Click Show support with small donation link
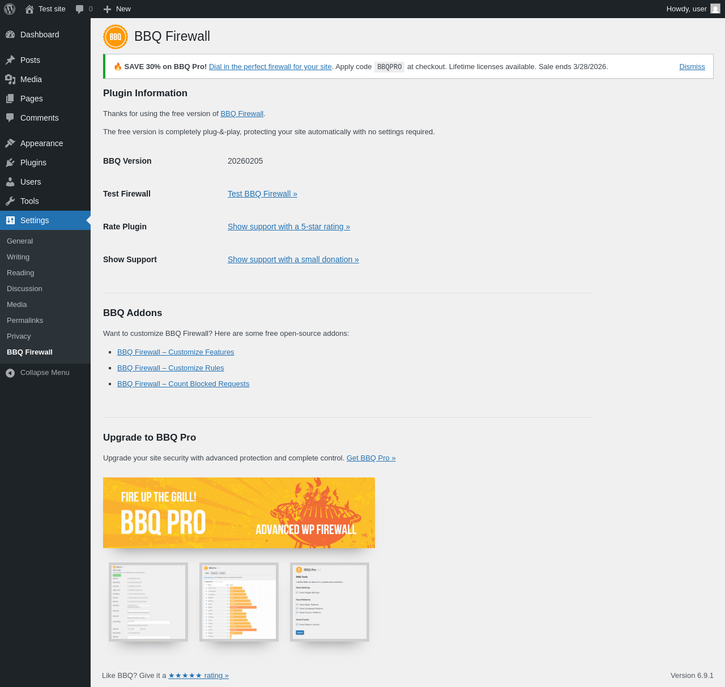This screenshot has height=687, width=725. click(293, 259)
